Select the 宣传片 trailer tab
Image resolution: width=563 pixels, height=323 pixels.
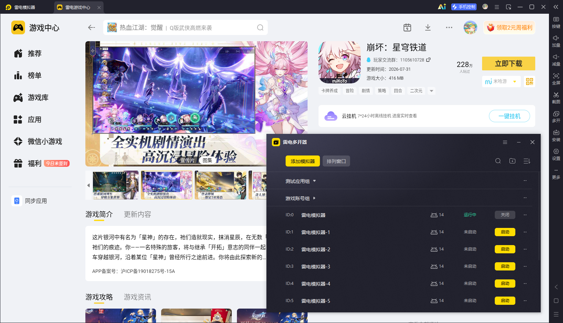pos(187,160)
